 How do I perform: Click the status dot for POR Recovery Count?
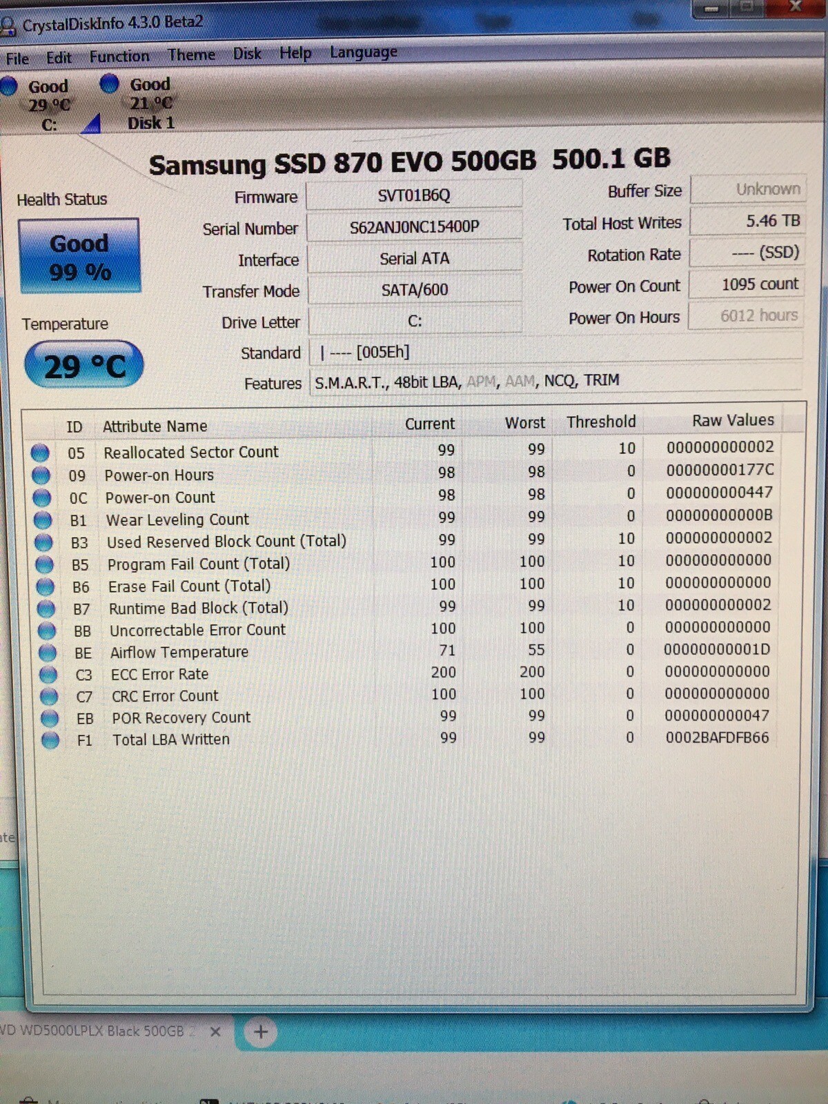pos(50,718)
